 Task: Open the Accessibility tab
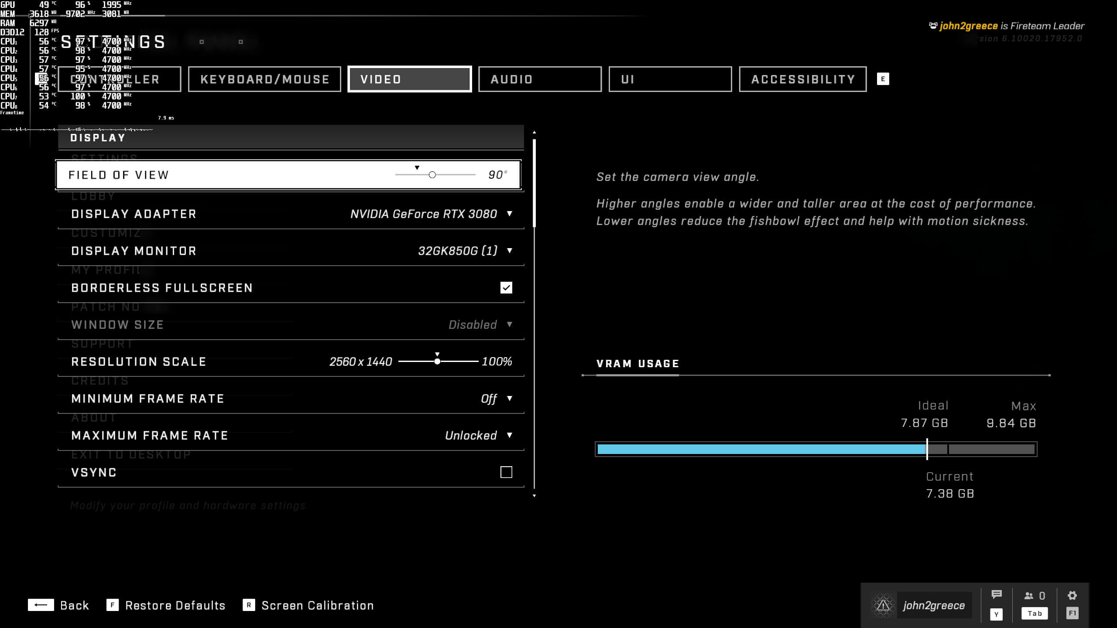pos(802,79)
